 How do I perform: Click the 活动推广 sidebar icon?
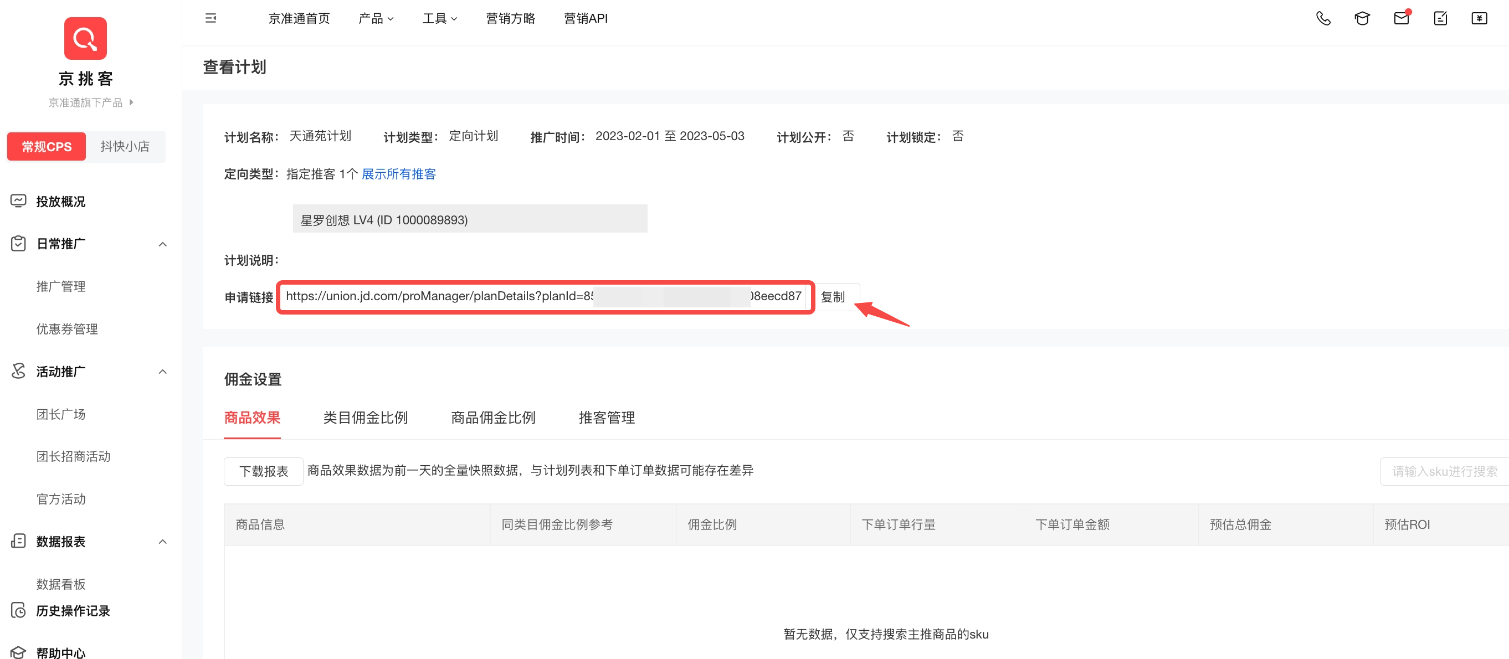click(18, 371)
